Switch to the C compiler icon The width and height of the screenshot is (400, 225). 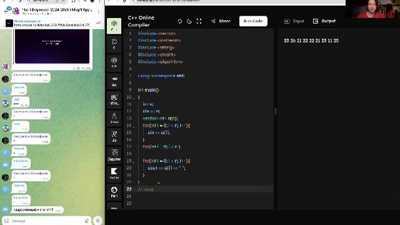coord(114,44)
